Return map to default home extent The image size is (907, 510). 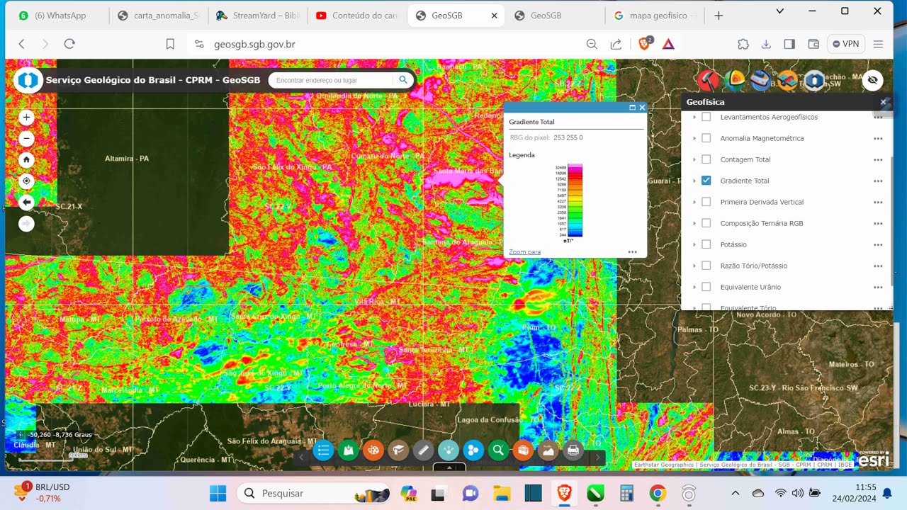click(x=26, y=160)
